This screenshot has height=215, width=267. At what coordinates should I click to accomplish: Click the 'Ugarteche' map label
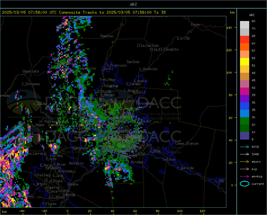coord(80,148)
